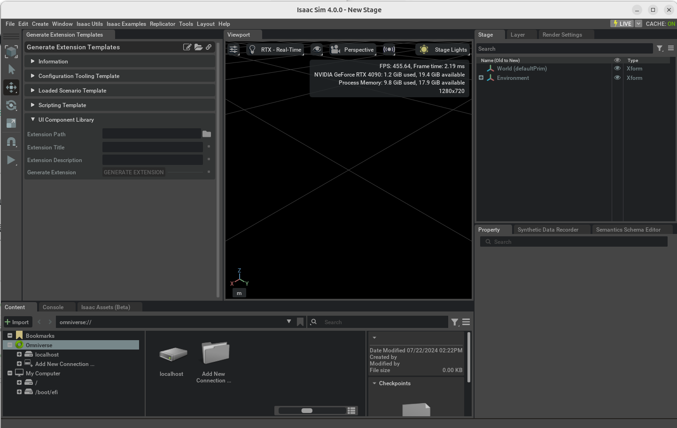Toggle the magnet Snap tool
Screen dimensions: 677x428
click(x=11, y=141)
